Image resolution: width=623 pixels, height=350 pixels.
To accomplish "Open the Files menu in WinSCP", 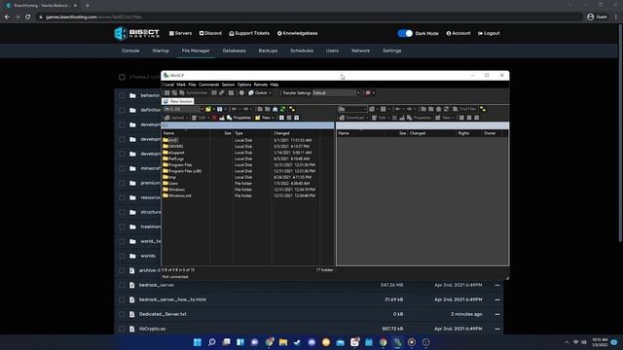I will click(193, 85).
